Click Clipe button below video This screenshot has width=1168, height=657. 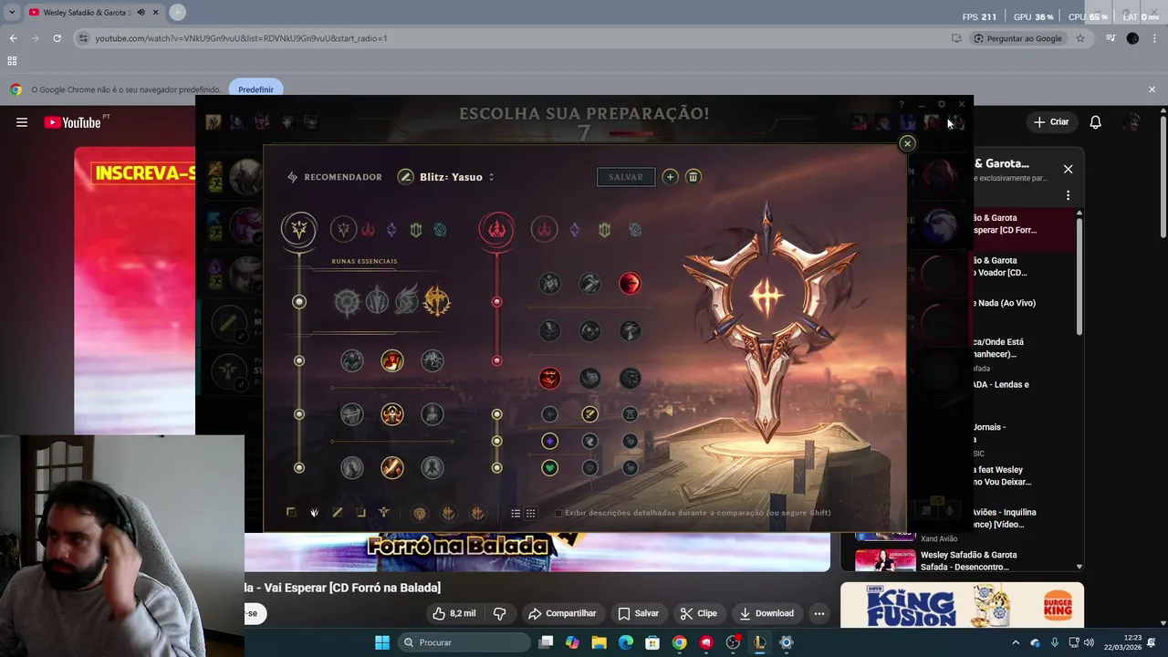pyautogui.click(x=698, y=613)
